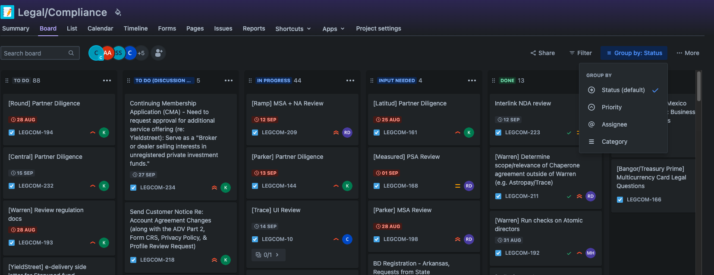Viewport: 714px width, 275px height.
Task: Click the add people icon
Action: [159, 53]
